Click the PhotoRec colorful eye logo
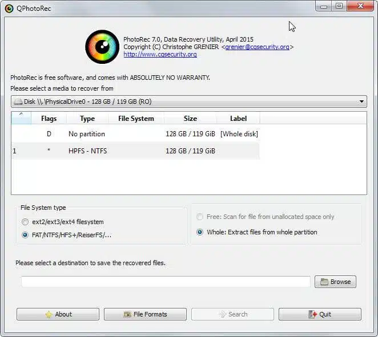This screenshot has height=337, width=378. click(102, 47)
